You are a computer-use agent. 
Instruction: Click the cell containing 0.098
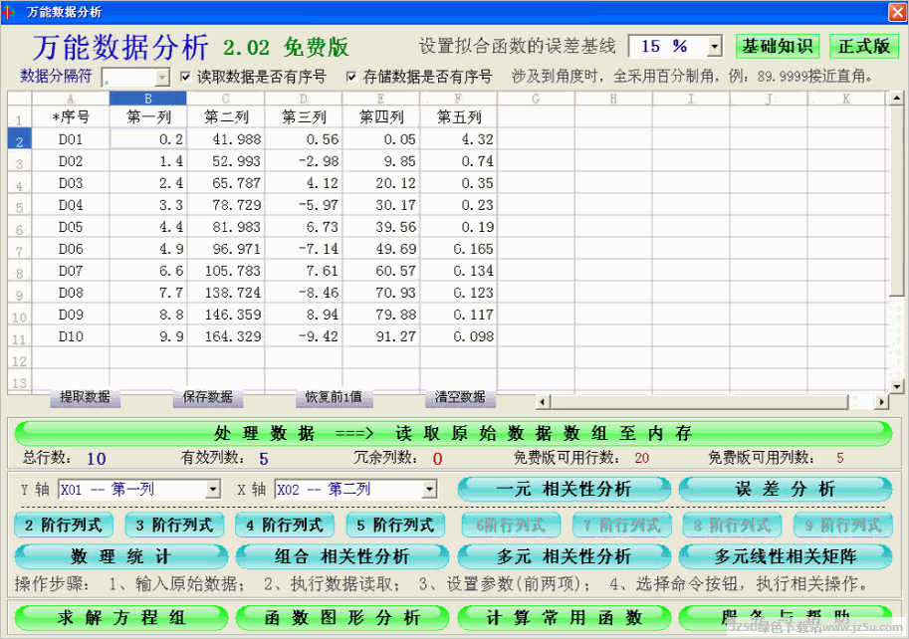pos(459,336)
